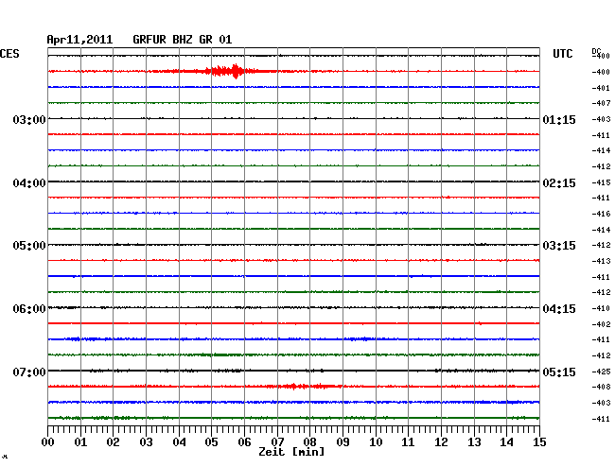615x467 pixels.
Task: Click x-axis minute label '04'
Action: (179, 442)
